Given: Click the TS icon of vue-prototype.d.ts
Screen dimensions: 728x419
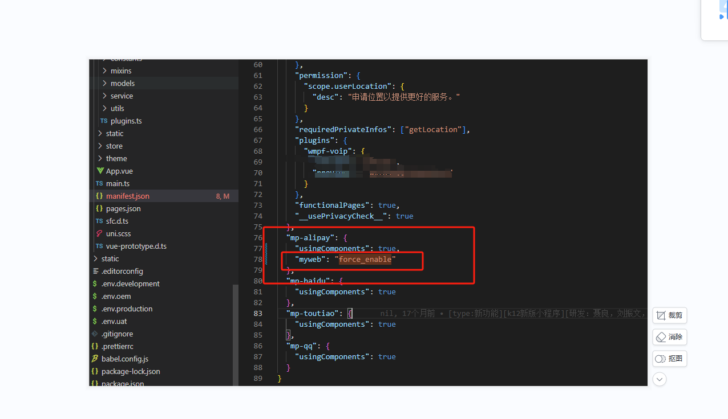Looking at the screenshot, I should [99, 246].
